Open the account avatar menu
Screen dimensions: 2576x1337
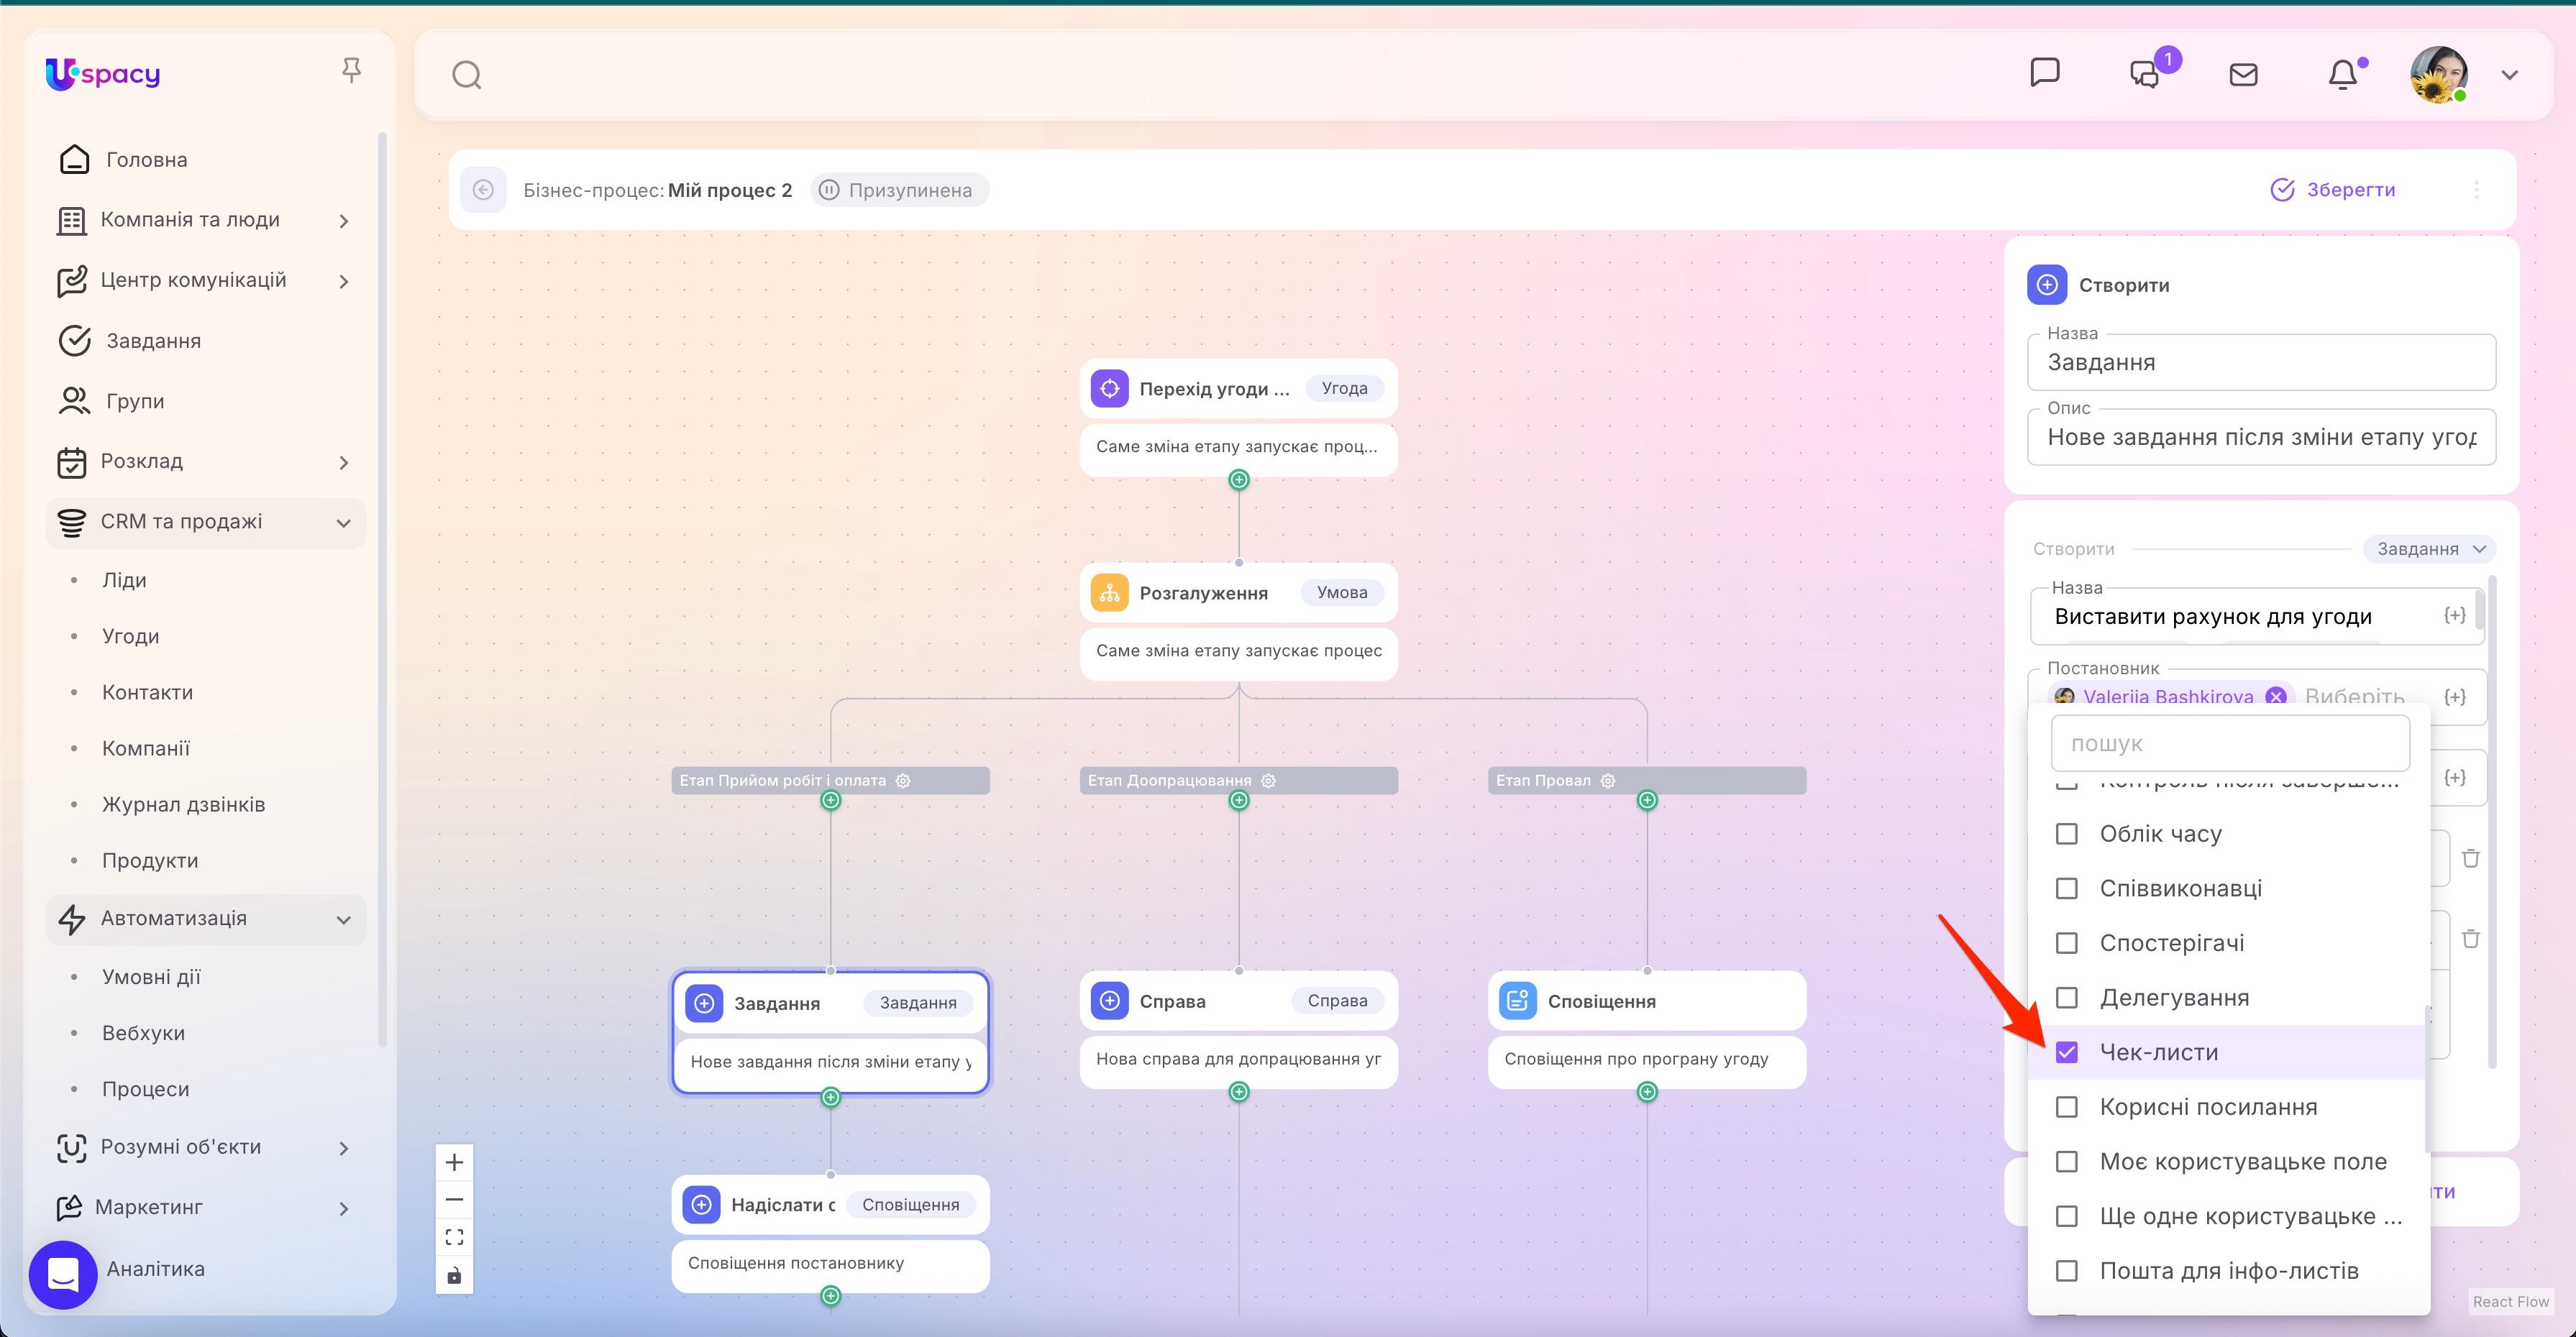tap(2440, 74)
